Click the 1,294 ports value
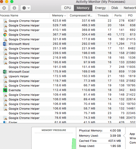Screen dimensions: 136x149 click(120, 44)
